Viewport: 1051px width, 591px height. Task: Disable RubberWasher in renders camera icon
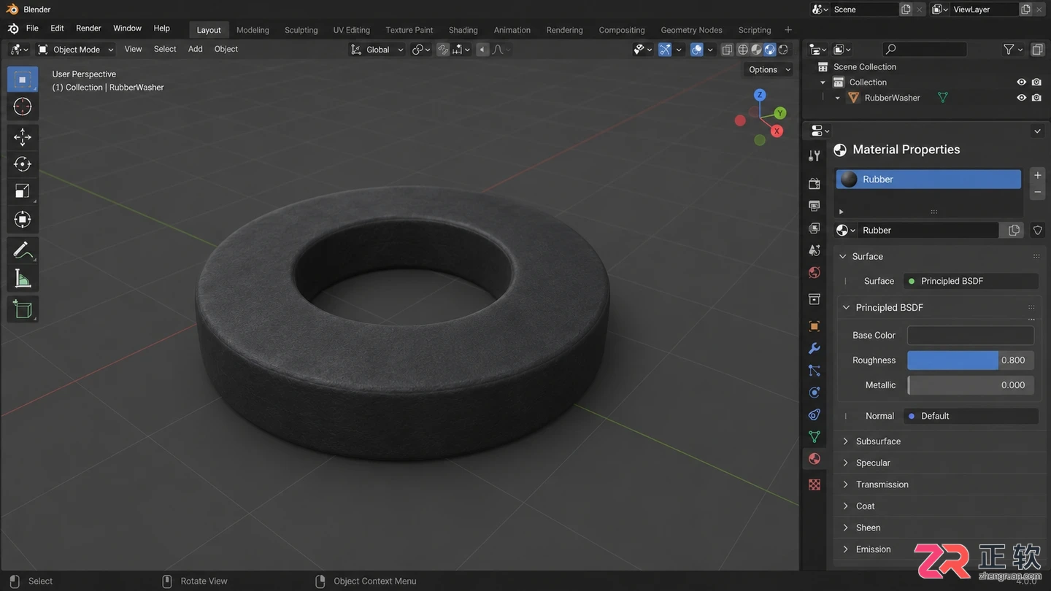click(x=1036, y=98)
